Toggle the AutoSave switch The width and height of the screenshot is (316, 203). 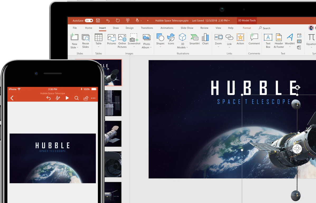tap(89, 21)
